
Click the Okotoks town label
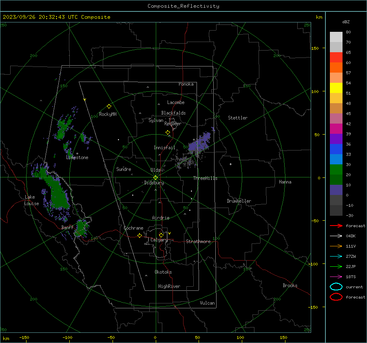coord(163,272)
